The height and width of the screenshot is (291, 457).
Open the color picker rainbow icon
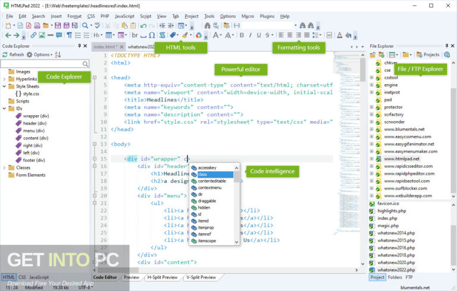click(x=199, y=35)
